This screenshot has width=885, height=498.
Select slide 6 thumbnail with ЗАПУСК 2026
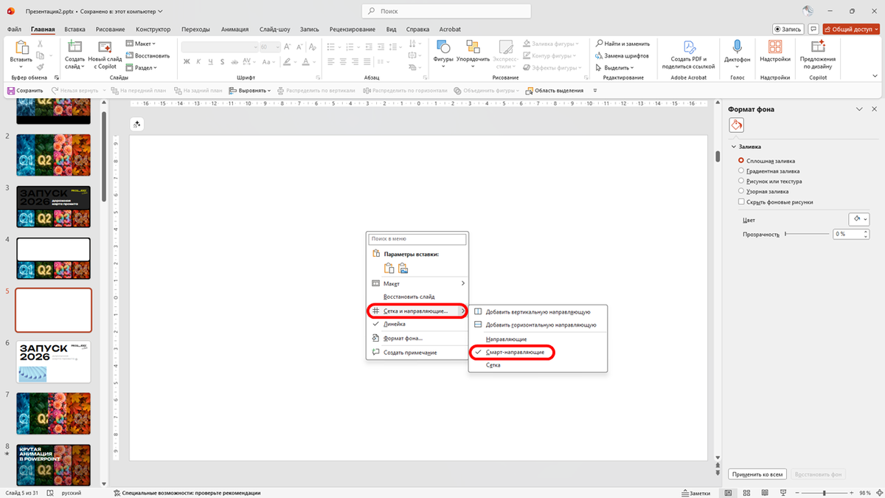pyautogui.click(x=53, y=362)
